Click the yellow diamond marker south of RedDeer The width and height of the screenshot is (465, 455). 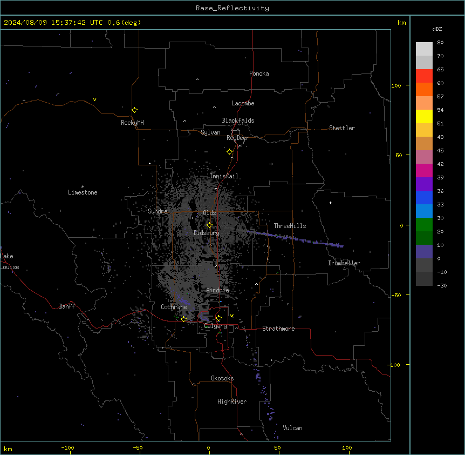tap(230, 152)
